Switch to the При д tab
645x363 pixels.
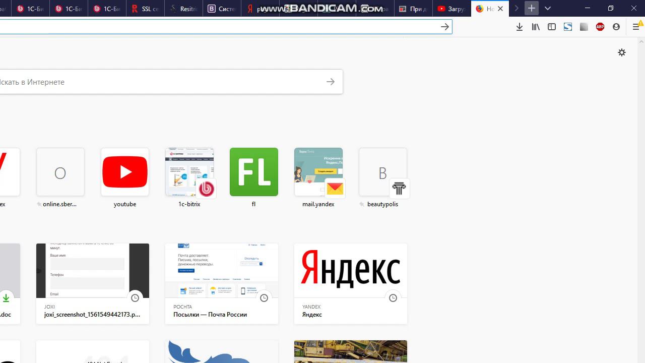point(414,9)
